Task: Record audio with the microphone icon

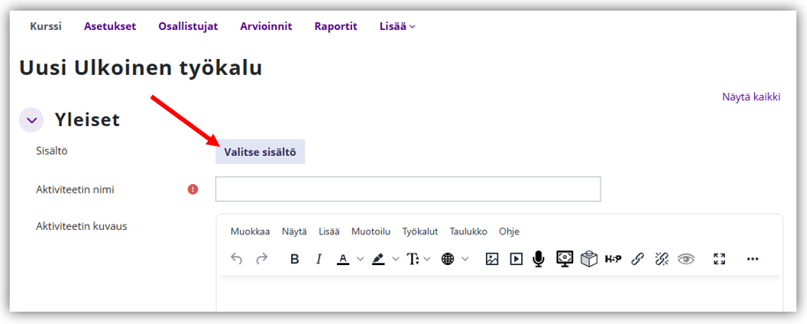Action: (x=539, y=260)
